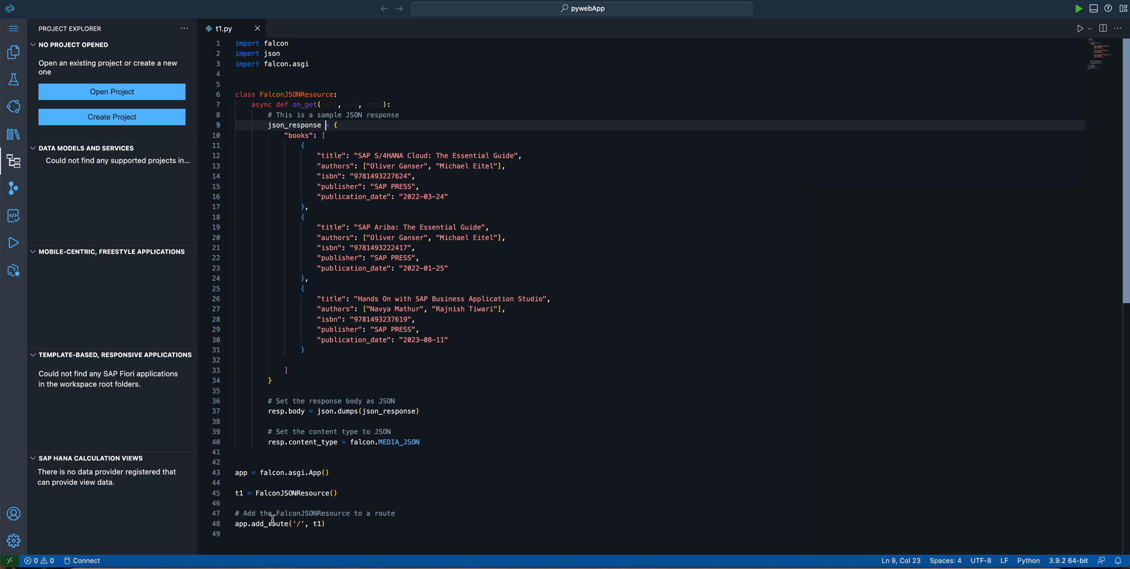Select the Run Configurations play icon in sidebar
The width and height of the screenshot is (1130, 569).
click(14, 242)
